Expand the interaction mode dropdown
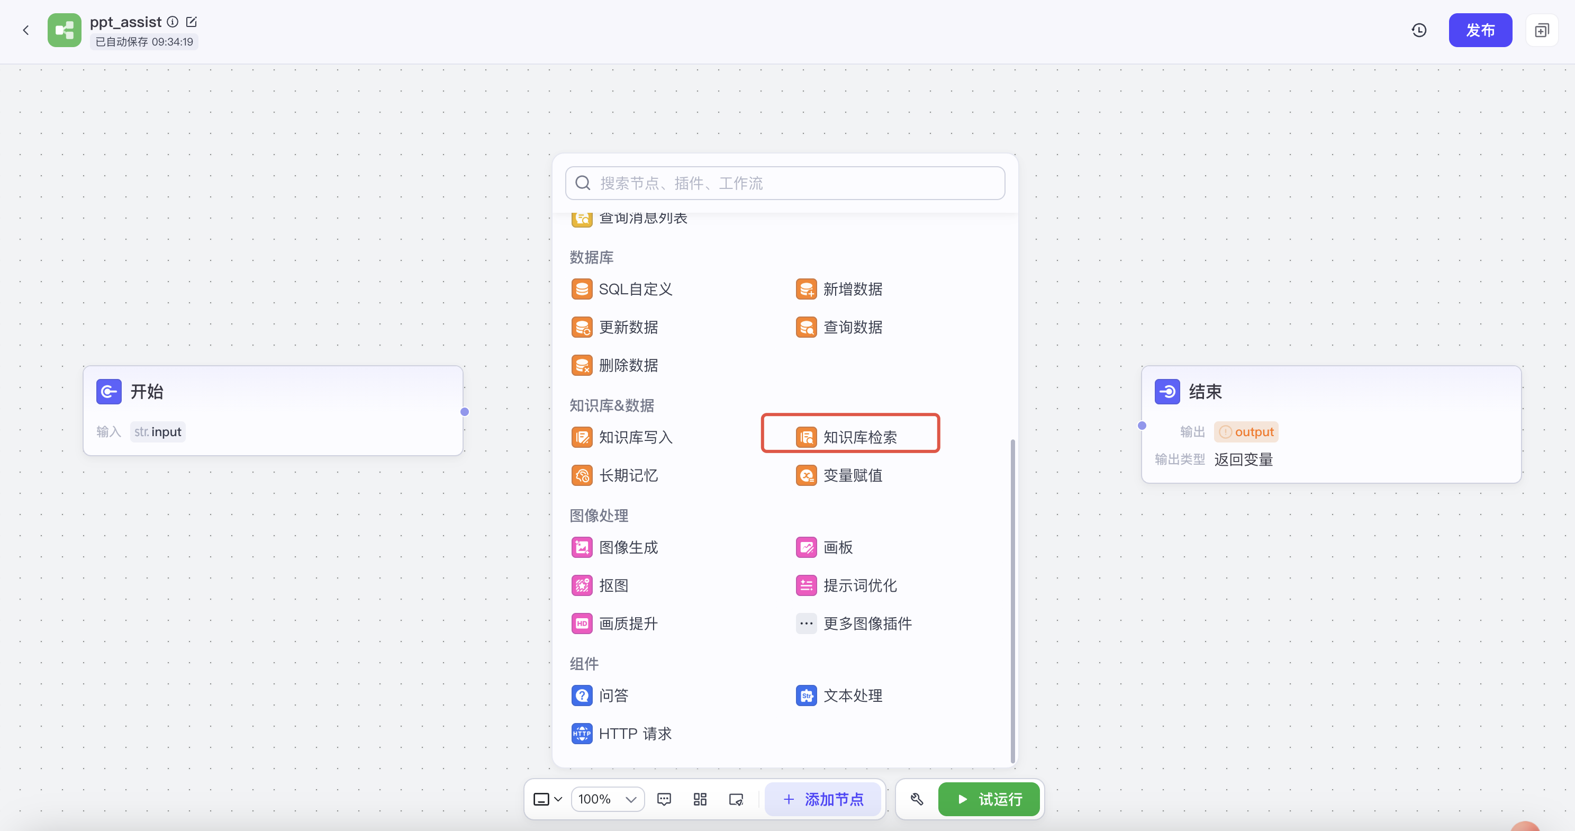The width and height of the screenshot is (1575, 831). (x=548, y=799)
